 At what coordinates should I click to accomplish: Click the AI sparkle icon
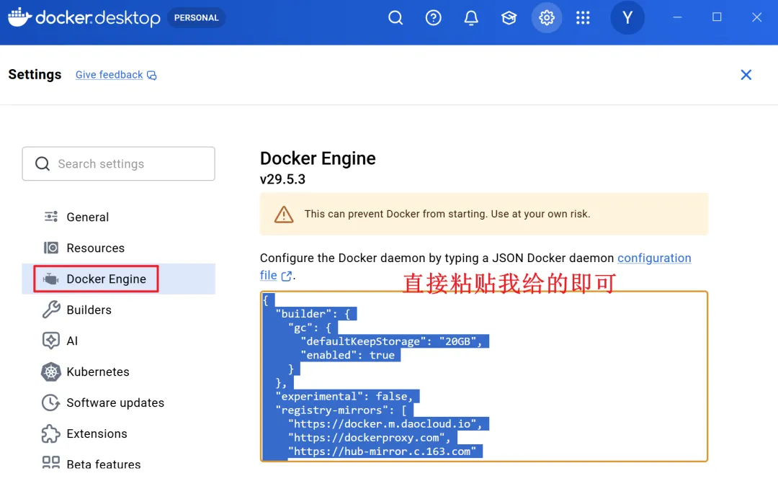pos(51,341)
